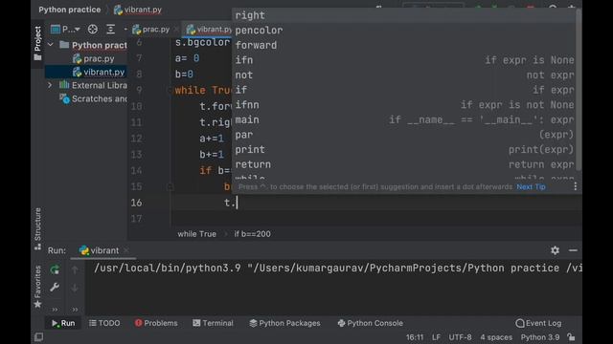This screenshot has height=344, width=613.
Task: Open the Event Log
Action: [538, 323]
